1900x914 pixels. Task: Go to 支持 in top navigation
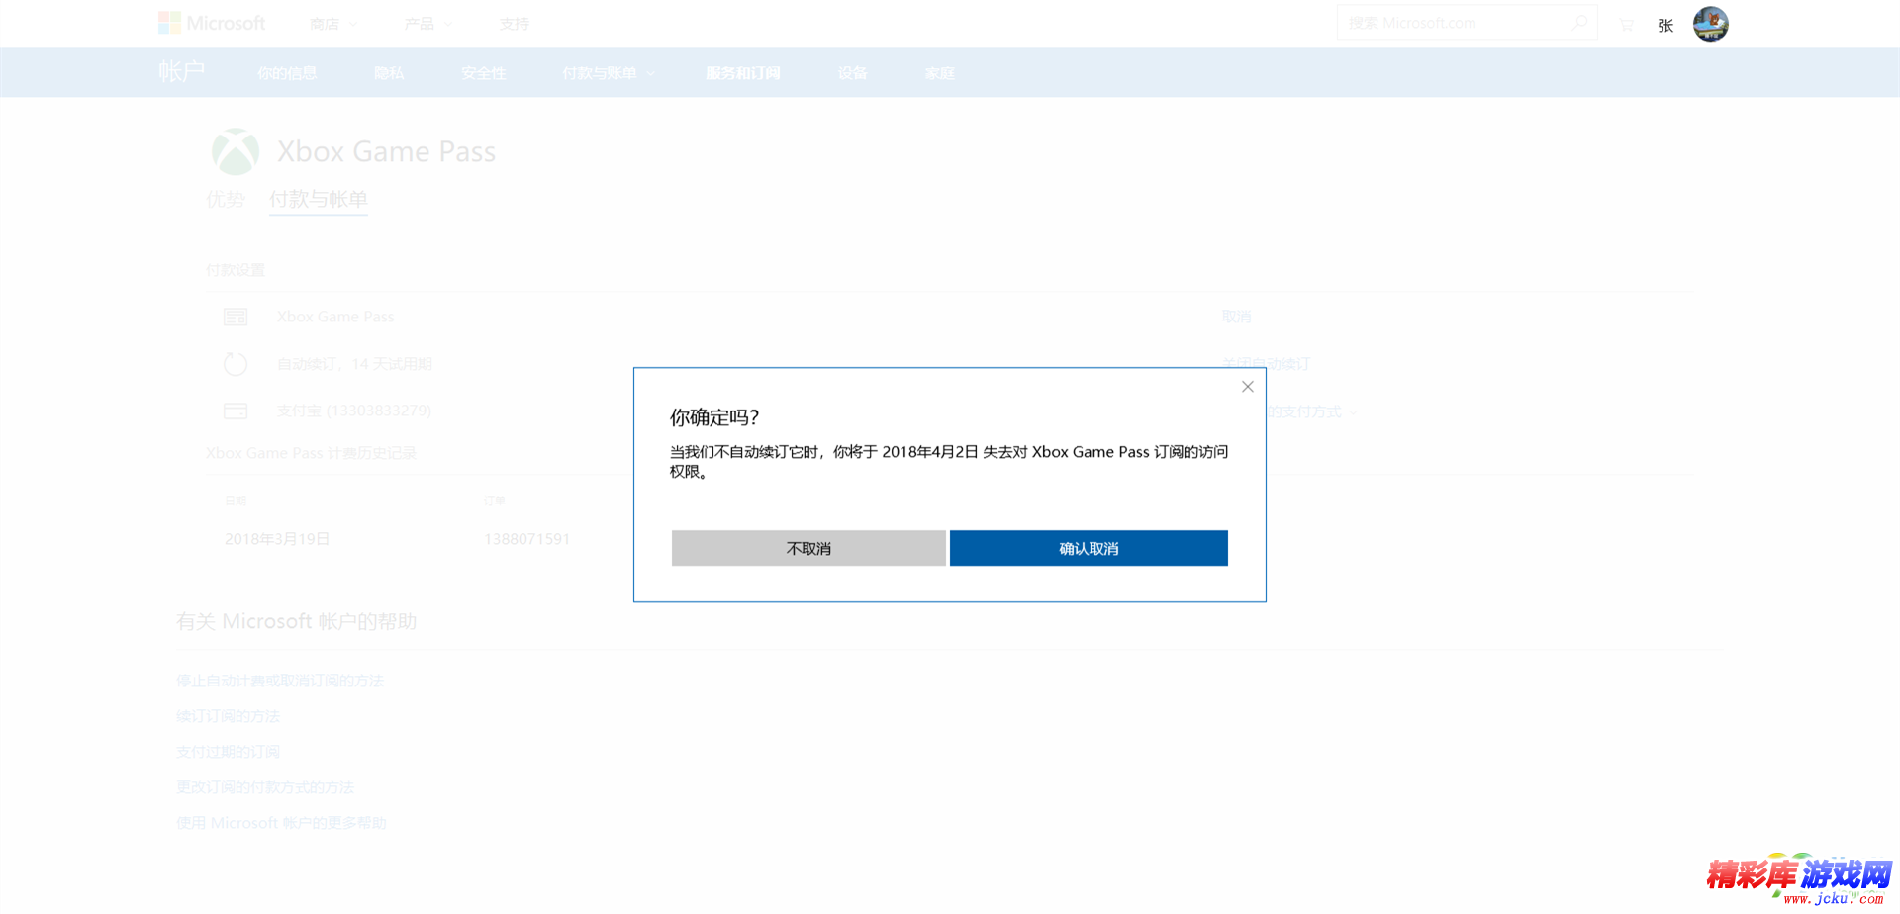tap(514, 24)
